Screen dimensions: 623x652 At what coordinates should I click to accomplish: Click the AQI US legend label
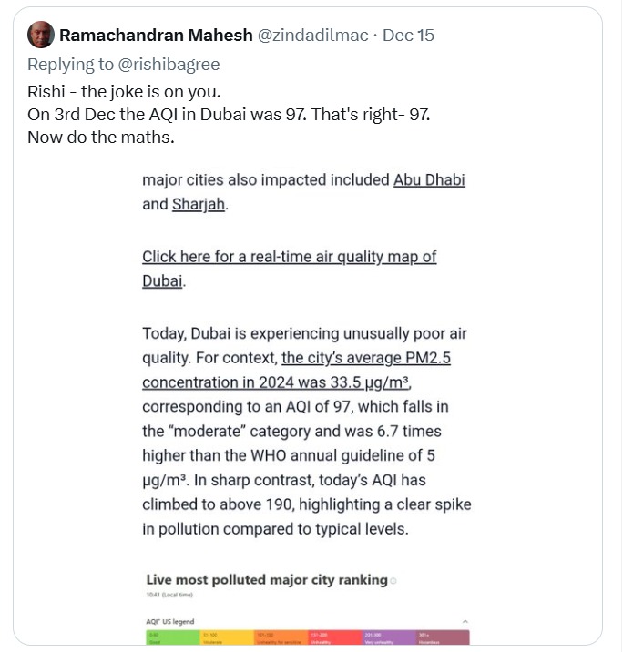click(x=170, y=621)
